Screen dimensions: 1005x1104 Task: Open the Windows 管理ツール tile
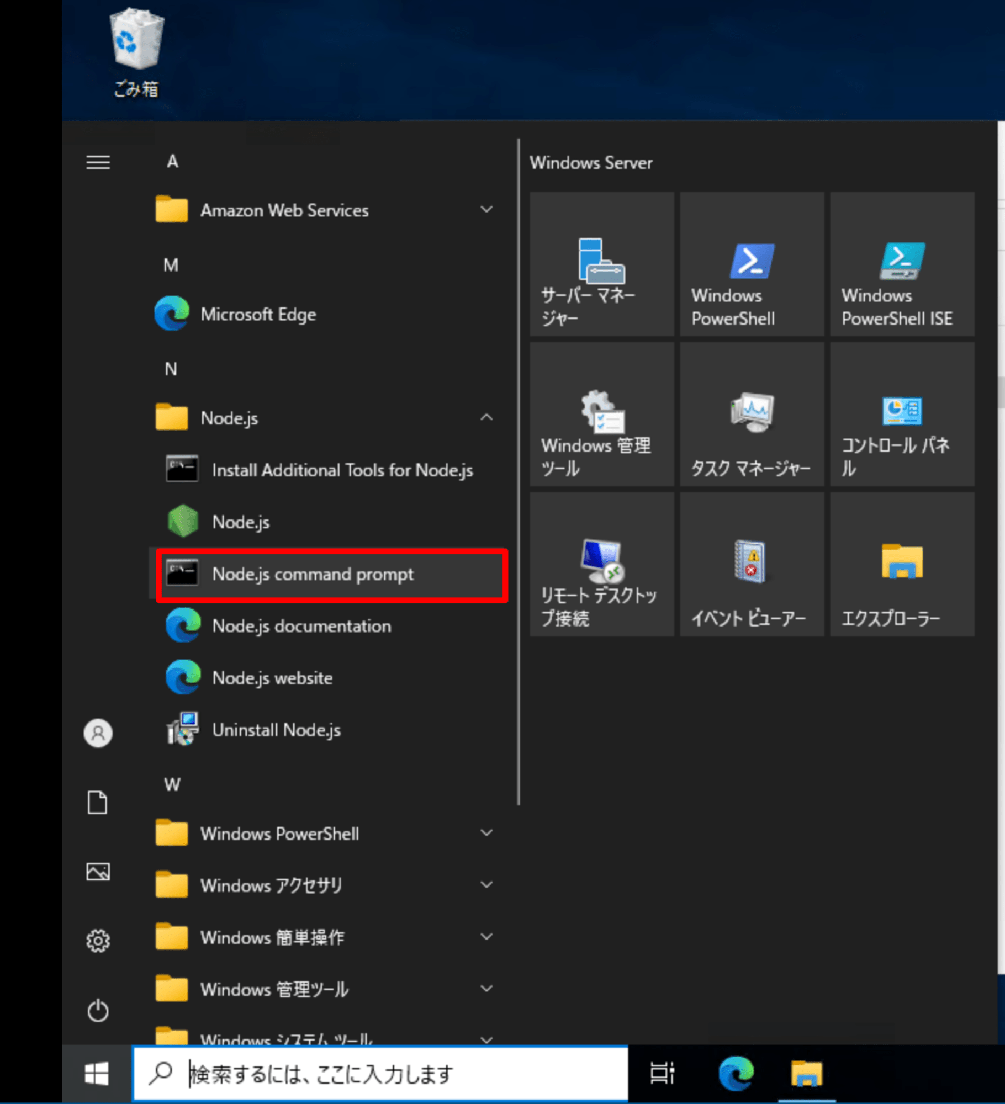pyautogui.click(x=602, y=414)
